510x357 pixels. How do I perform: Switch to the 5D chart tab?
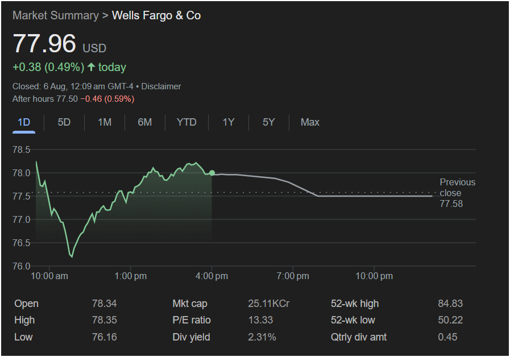click(x=64, y=122)
